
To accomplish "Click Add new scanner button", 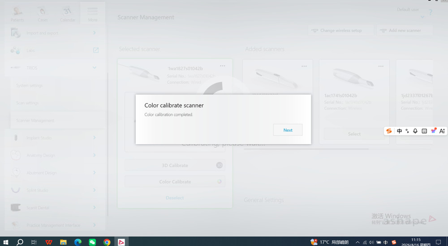I will pos(405,30).
